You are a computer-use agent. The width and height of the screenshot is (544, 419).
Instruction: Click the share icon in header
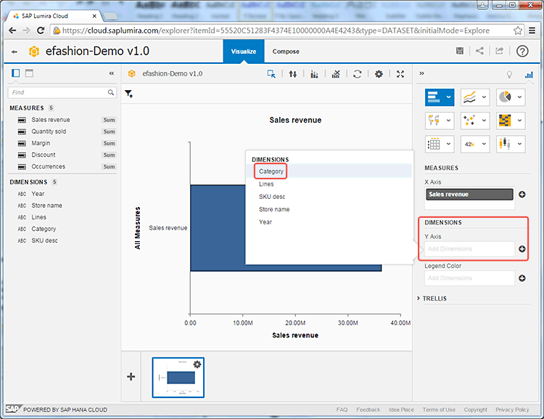click(479, 51)
